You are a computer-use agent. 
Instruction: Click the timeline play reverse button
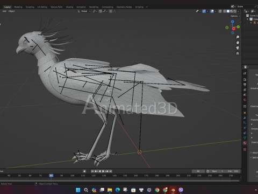tap(99, 171)
